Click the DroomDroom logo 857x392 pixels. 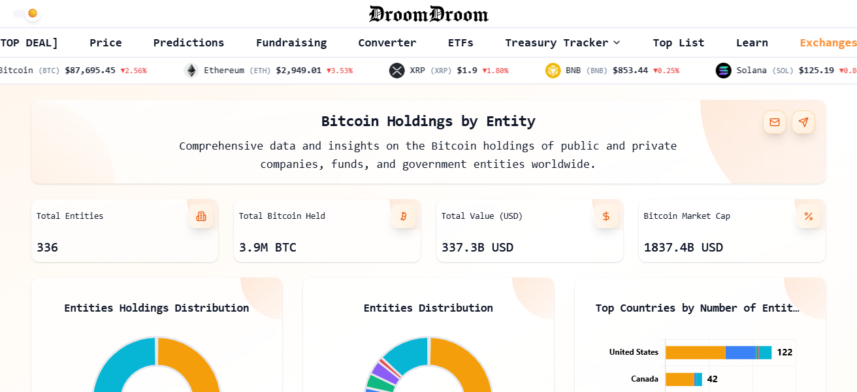[428, 14]
